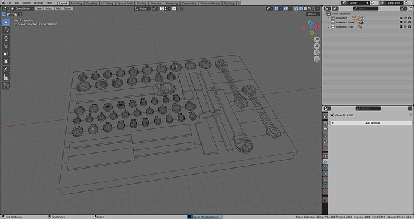This screenshot has width=414, height=219.
Task: Open the Object Data properties tab
Action: click(x=325, y=186)
